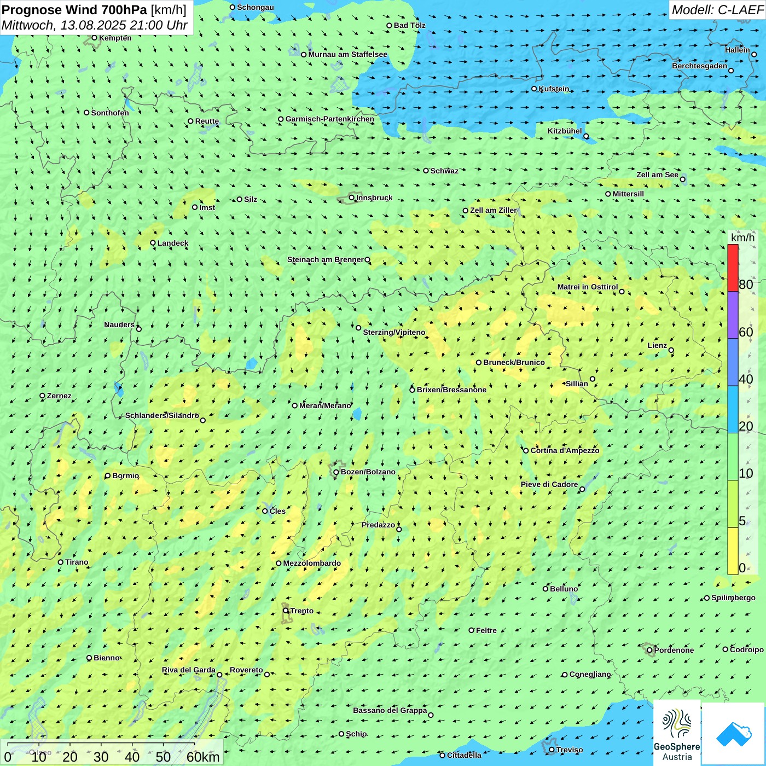Click the Trento city marker
Image resolution: width=766 pixels, height=766 pixels.
point(286,611)
